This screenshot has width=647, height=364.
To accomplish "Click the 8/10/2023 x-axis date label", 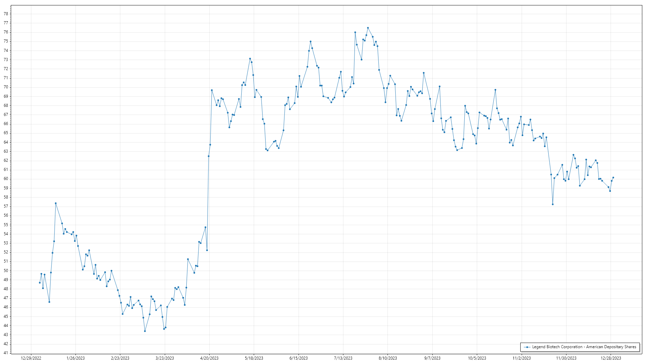I will (x=388, y=358).
